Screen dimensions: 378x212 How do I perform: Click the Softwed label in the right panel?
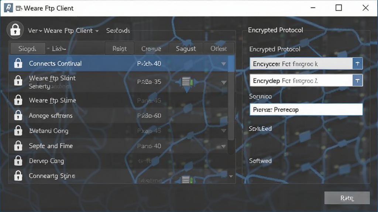pyautogui.click(x=260, y=161)
